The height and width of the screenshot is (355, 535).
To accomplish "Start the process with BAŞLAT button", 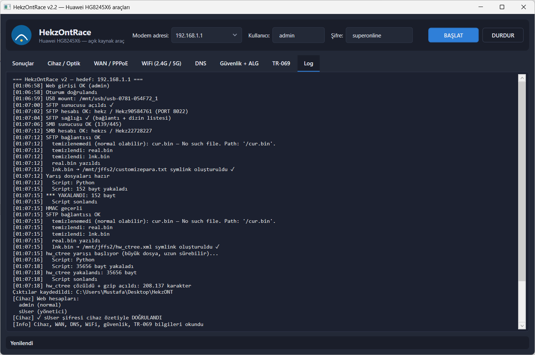I will (x=453, y=35).
